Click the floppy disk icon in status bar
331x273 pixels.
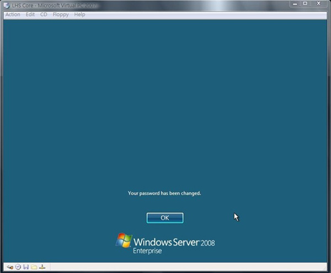tap(26, 267)
